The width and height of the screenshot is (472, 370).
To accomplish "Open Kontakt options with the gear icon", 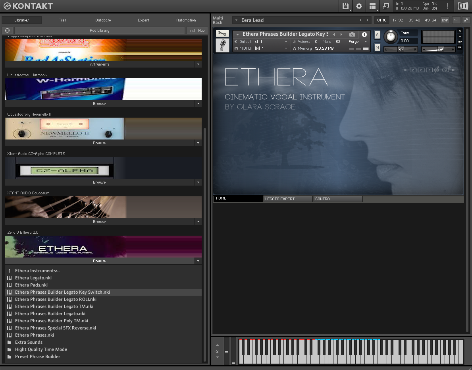I will pyautogui.click(x=359, y=6).
